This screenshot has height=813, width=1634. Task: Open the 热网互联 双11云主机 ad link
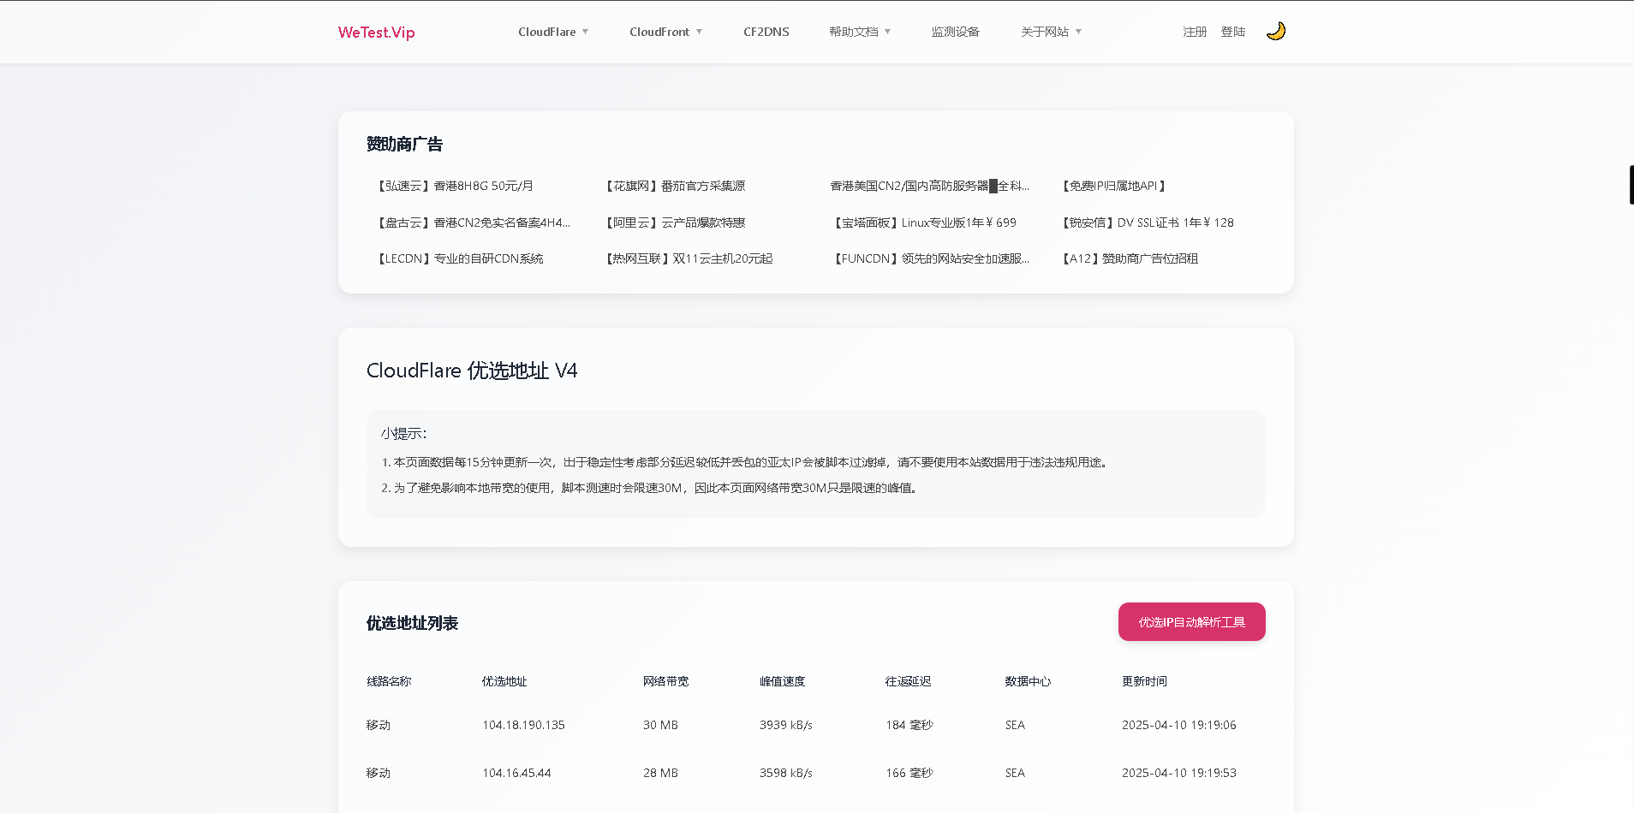pos(688,258)
